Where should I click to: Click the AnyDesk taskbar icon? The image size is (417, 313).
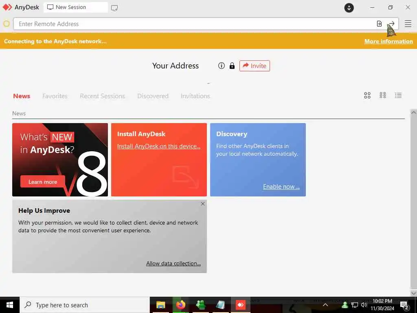[x=240, y=305]
